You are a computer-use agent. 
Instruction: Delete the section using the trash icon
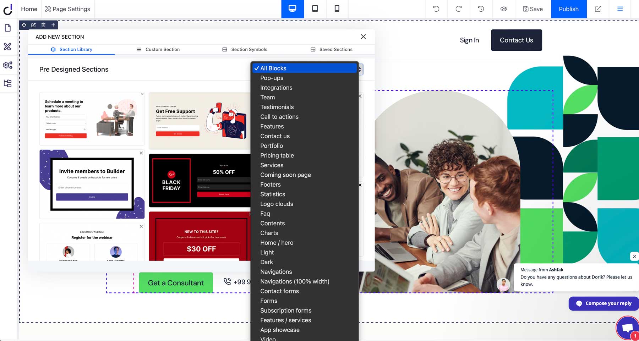pyautogui.click(x=43, y=25)
